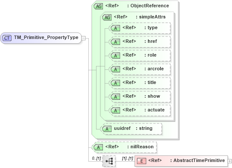Image resolution: width=232 pixels, height=168 pixels.
Task: Click the <Ref> text of nilReason
Action: [112, 147]
